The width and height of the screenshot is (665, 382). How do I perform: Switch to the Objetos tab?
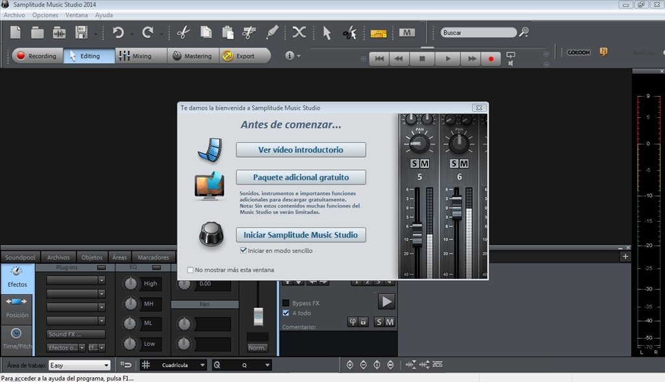pyautogui.click(x=92, y=257)
